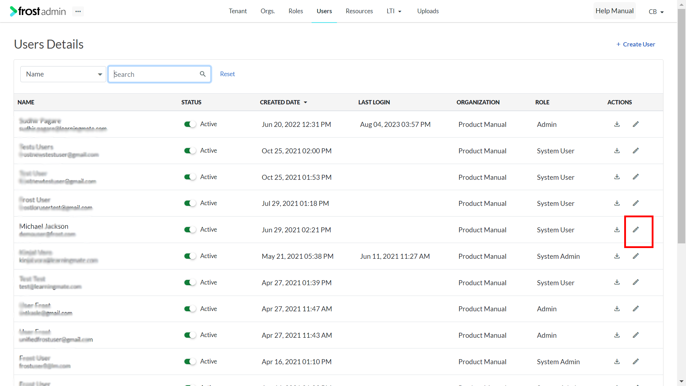
Task: Click the STATUS column header
Action: point(191,102)
